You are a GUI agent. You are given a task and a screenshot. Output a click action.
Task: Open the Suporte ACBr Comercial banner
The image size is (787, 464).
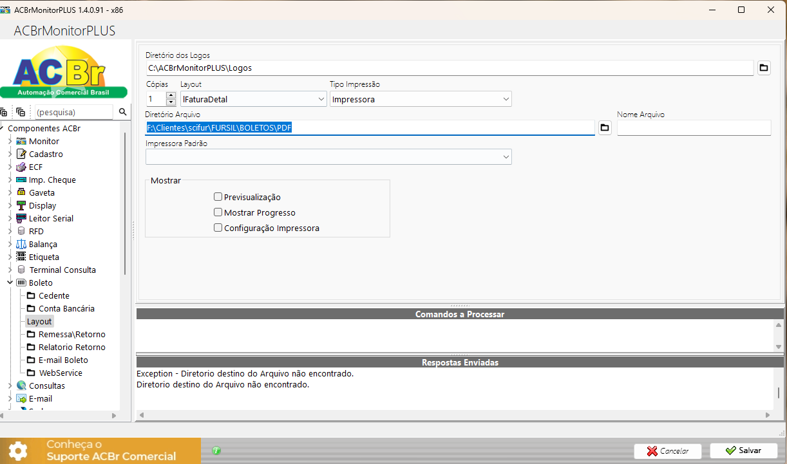(x=100, y=450)
